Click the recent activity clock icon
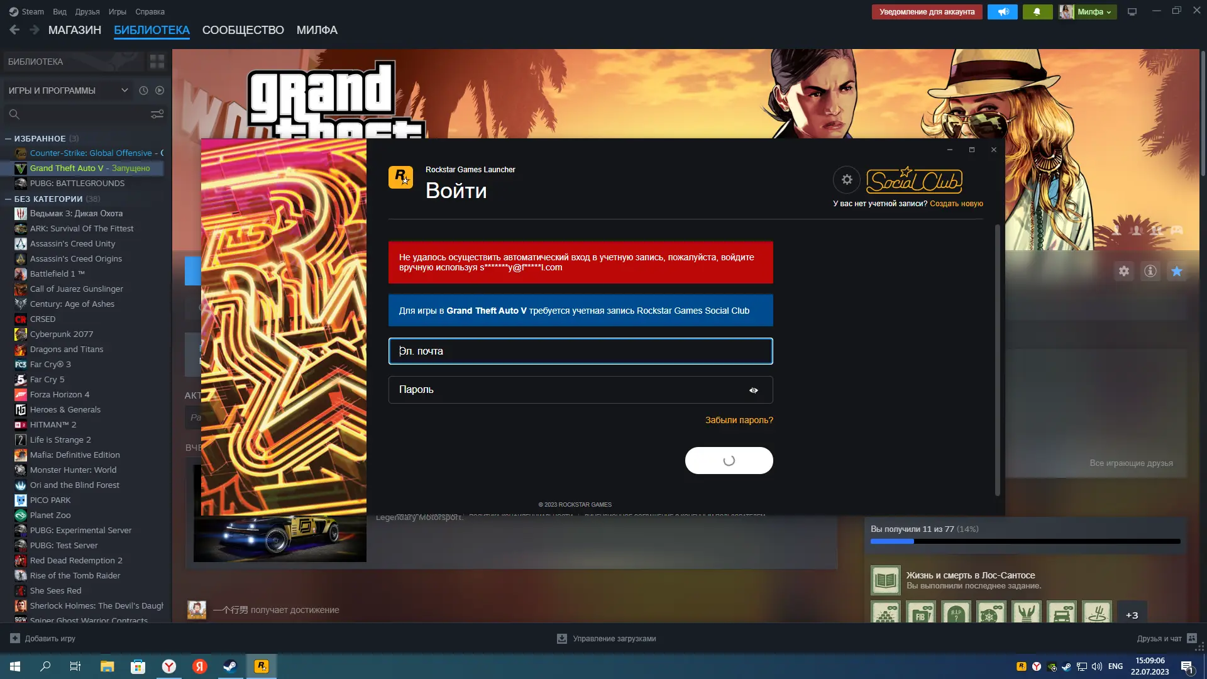 click(x=143, y=91)
